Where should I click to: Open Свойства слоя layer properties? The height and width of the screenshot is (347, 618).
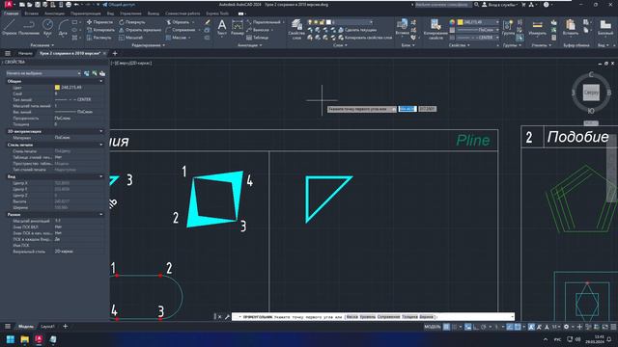pos(296,30)
